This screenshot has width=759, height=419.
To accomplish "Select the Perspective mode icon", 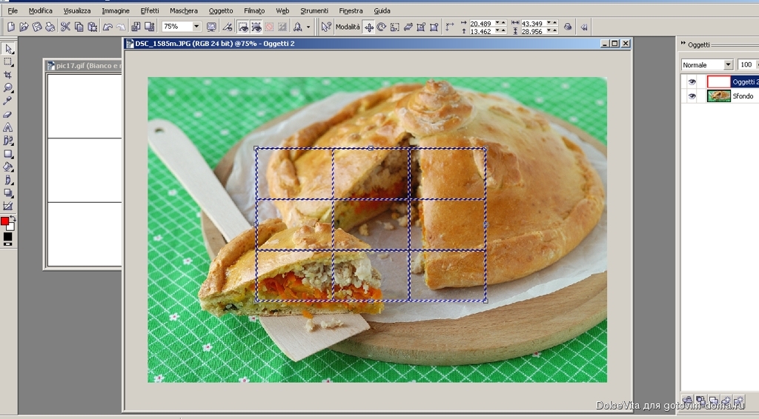I will pos(434,27).
